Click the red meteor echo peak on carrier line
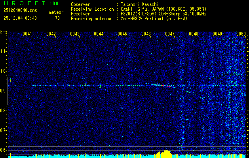 163,86
